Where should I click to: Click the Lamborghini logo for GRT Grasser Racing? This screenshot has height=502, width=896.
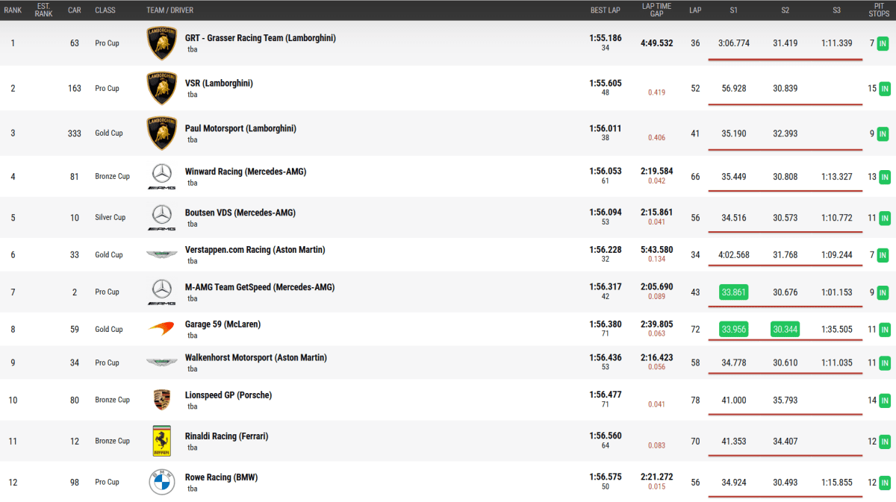[162, 43]
